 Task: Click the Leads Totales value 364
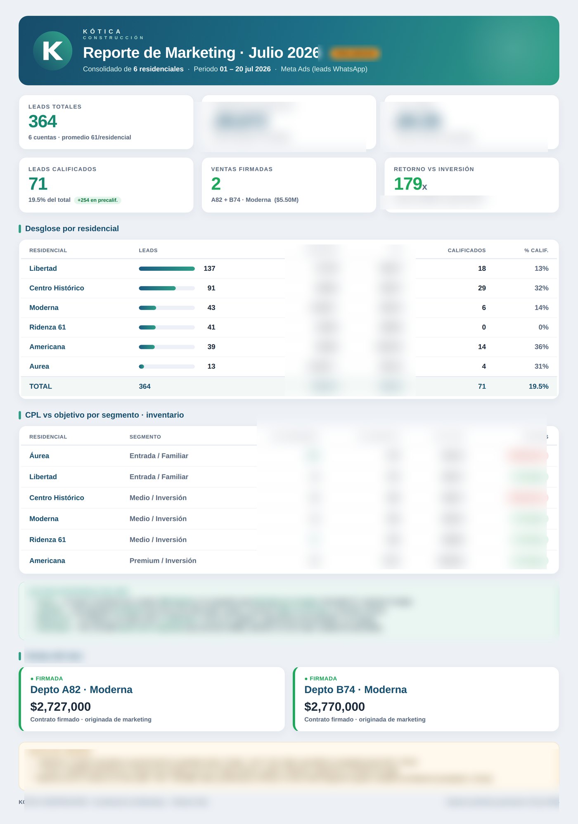coord(43,121)
